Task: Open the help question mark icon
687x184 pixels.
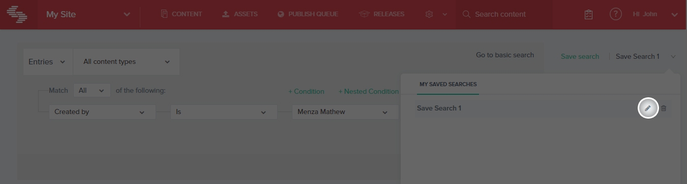Action: [615, 14]
